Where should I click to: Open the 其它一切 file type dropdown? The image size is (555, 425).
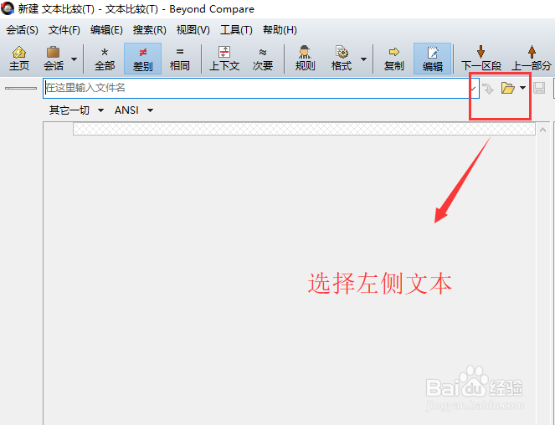(x=76, y=110)
